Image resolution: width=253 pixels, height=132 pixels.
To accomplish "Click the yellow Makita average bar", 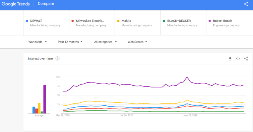I will point(39,108).
